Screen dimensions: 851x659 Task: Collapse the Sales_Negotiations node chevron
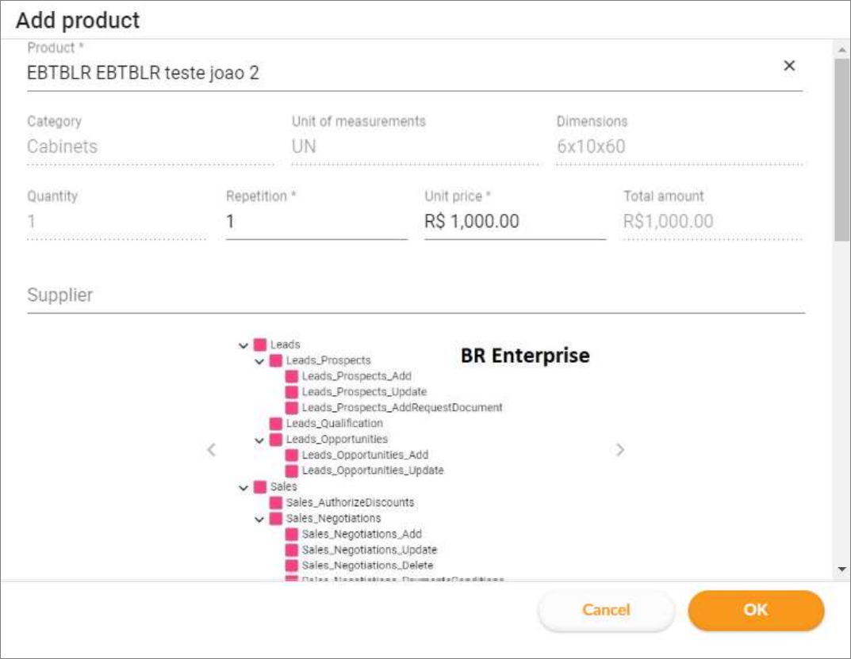[259, 519]
